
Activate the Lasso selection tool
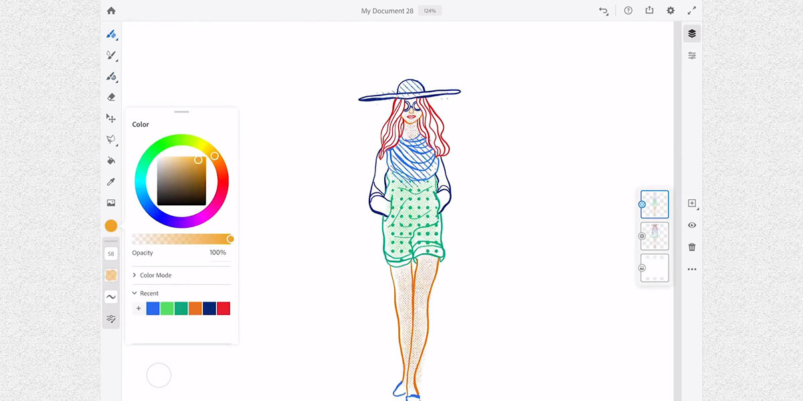[111, 139]
